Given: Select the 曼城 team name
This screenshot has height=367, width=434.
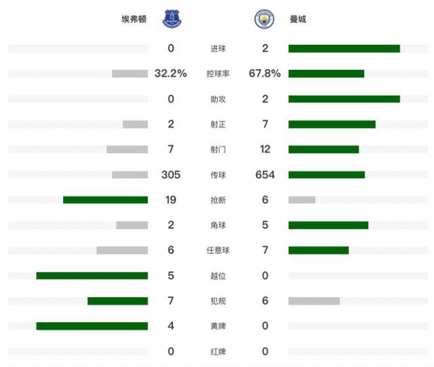Looking at the screenshot, I should (298, 20).
